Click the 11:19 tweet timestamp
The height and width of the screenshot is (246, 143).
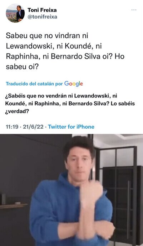[12, 127]
